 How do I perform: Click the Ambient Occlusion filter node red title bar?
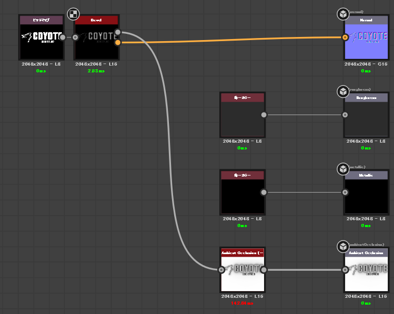click(242, 253)
